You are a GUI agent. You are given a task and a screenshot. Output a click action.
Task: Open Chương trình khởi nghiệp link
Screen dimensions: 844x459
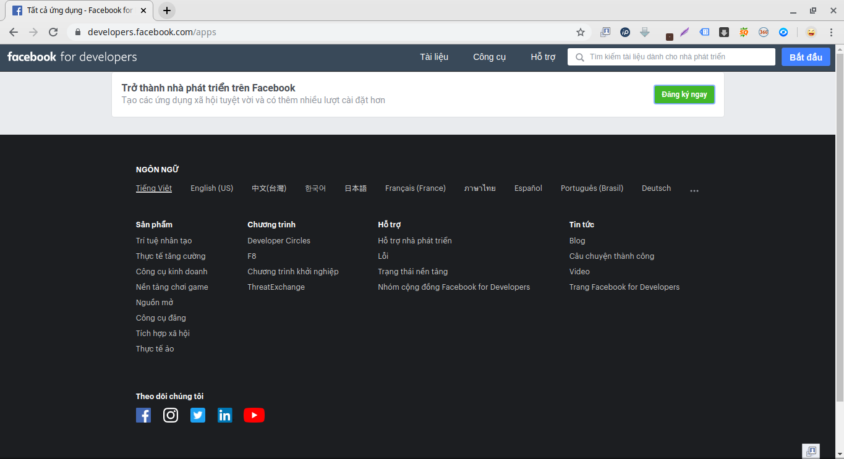pyautogui.click(x=293, y=272)
